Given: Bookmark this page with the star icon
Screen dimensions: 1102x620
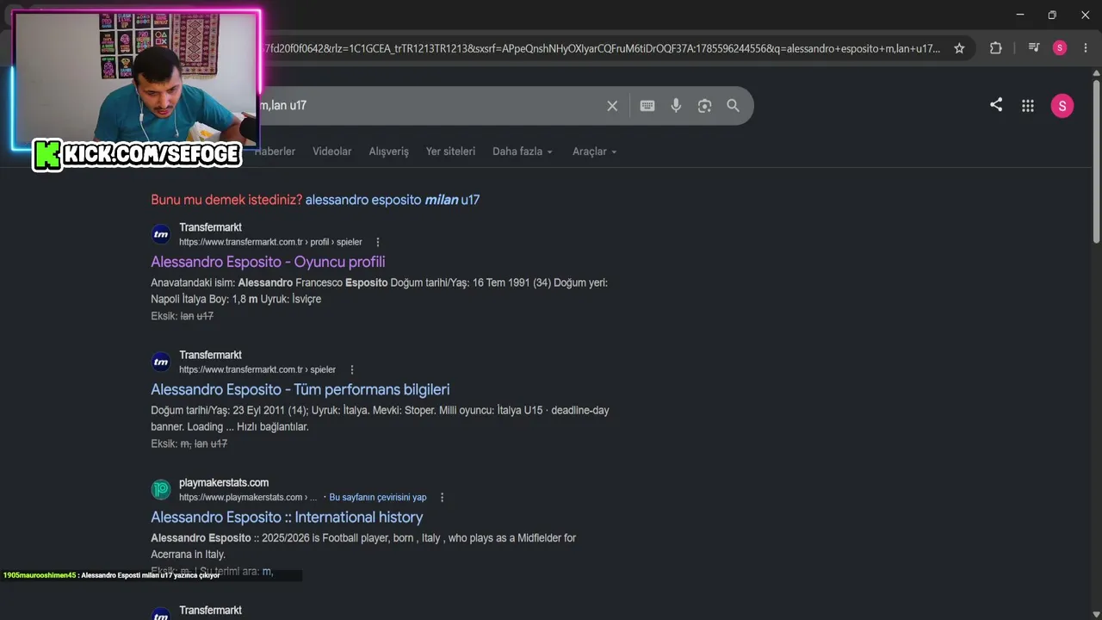Looking at the screenshot, I should pos(959,48).
